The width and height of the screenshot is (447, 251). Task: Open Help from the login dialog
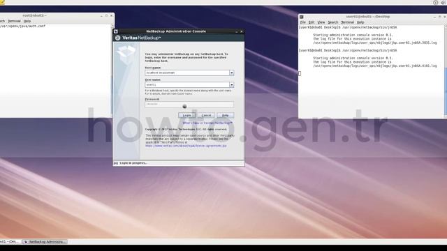(x=225, y=115)
